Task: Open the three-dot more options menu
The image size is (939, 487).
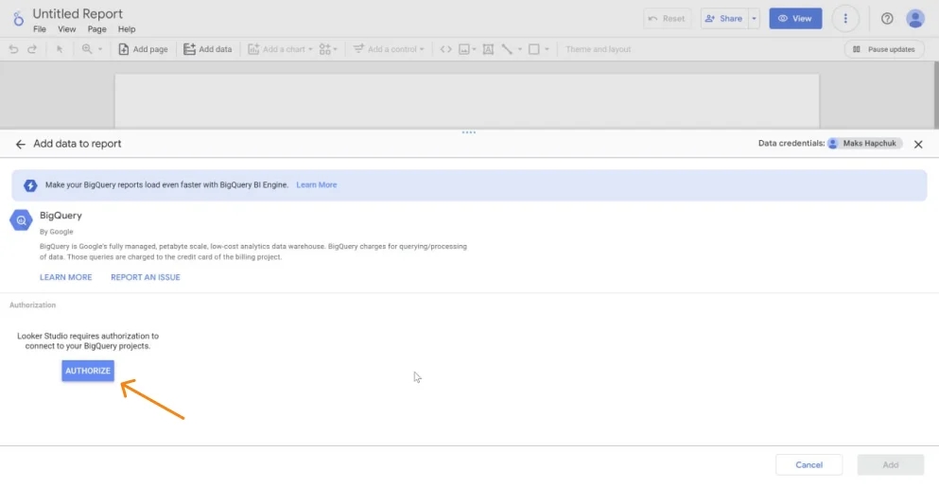Action: click(845, 19)
